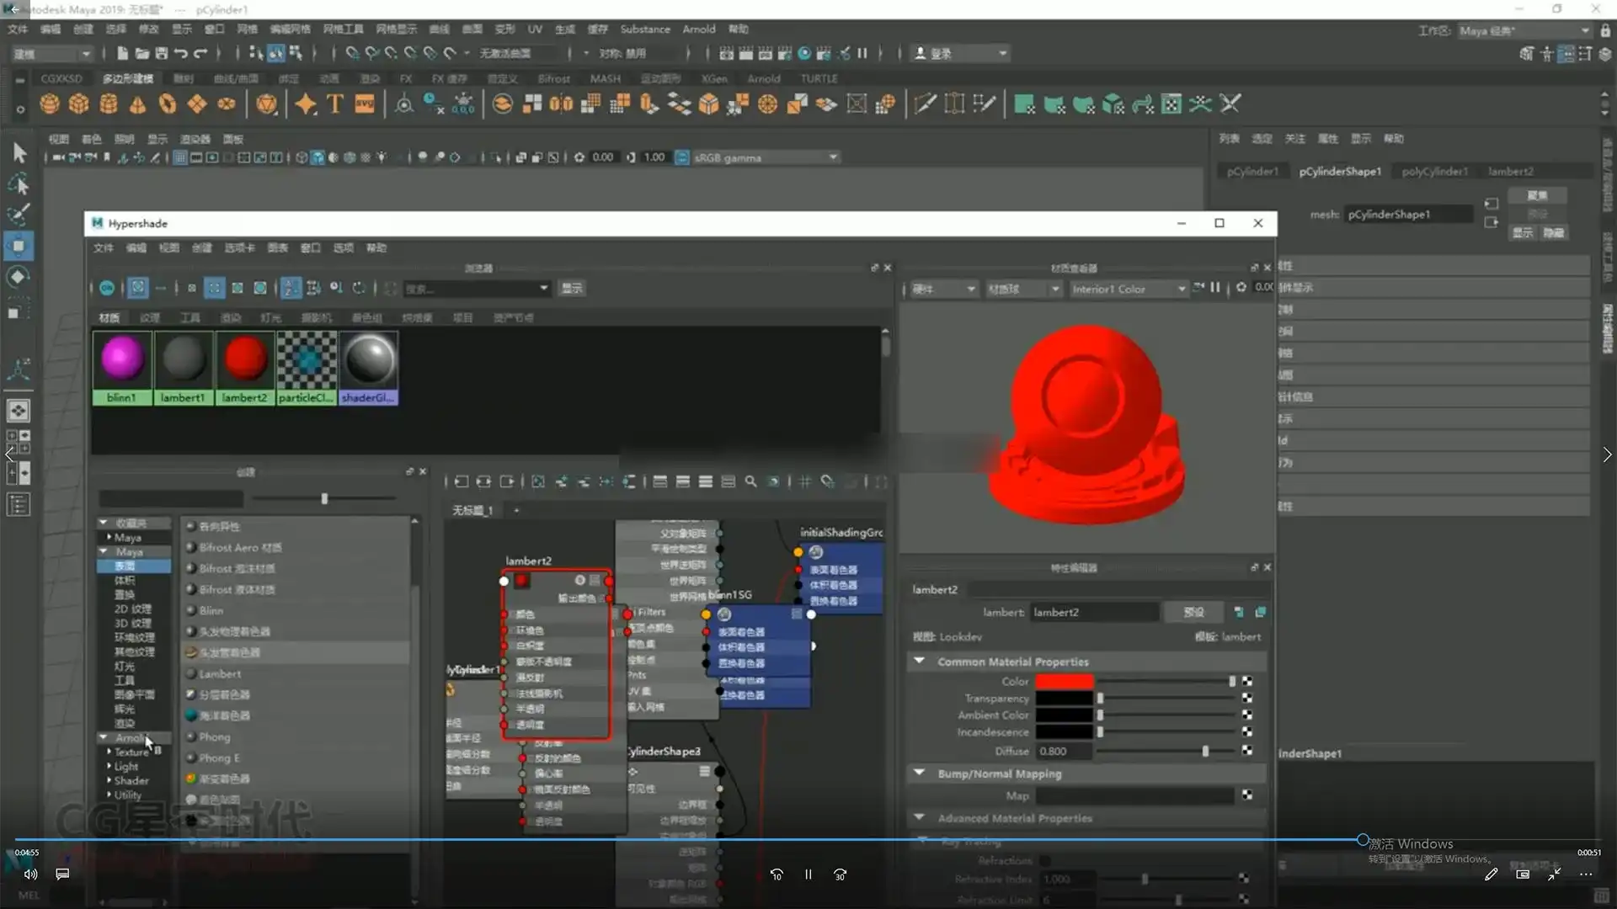Click the SVG creation icon on the shelf
This screenshot has height=909, width=1617.
point(363,104)
